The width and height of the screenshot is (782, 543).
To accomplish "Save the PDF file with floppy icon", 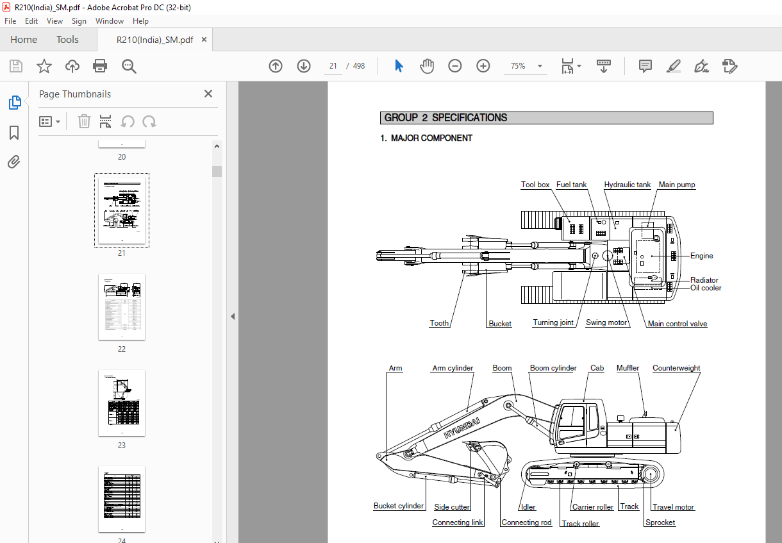I will click(16, 66).
